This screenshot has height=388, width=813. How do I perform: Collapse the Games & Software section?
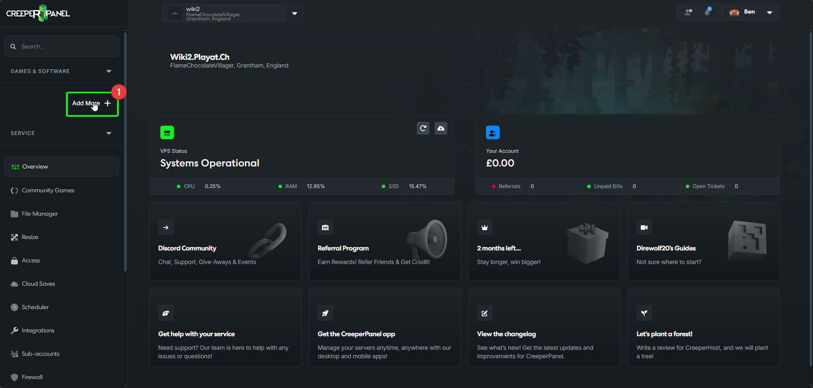click(x=109, y=71)
